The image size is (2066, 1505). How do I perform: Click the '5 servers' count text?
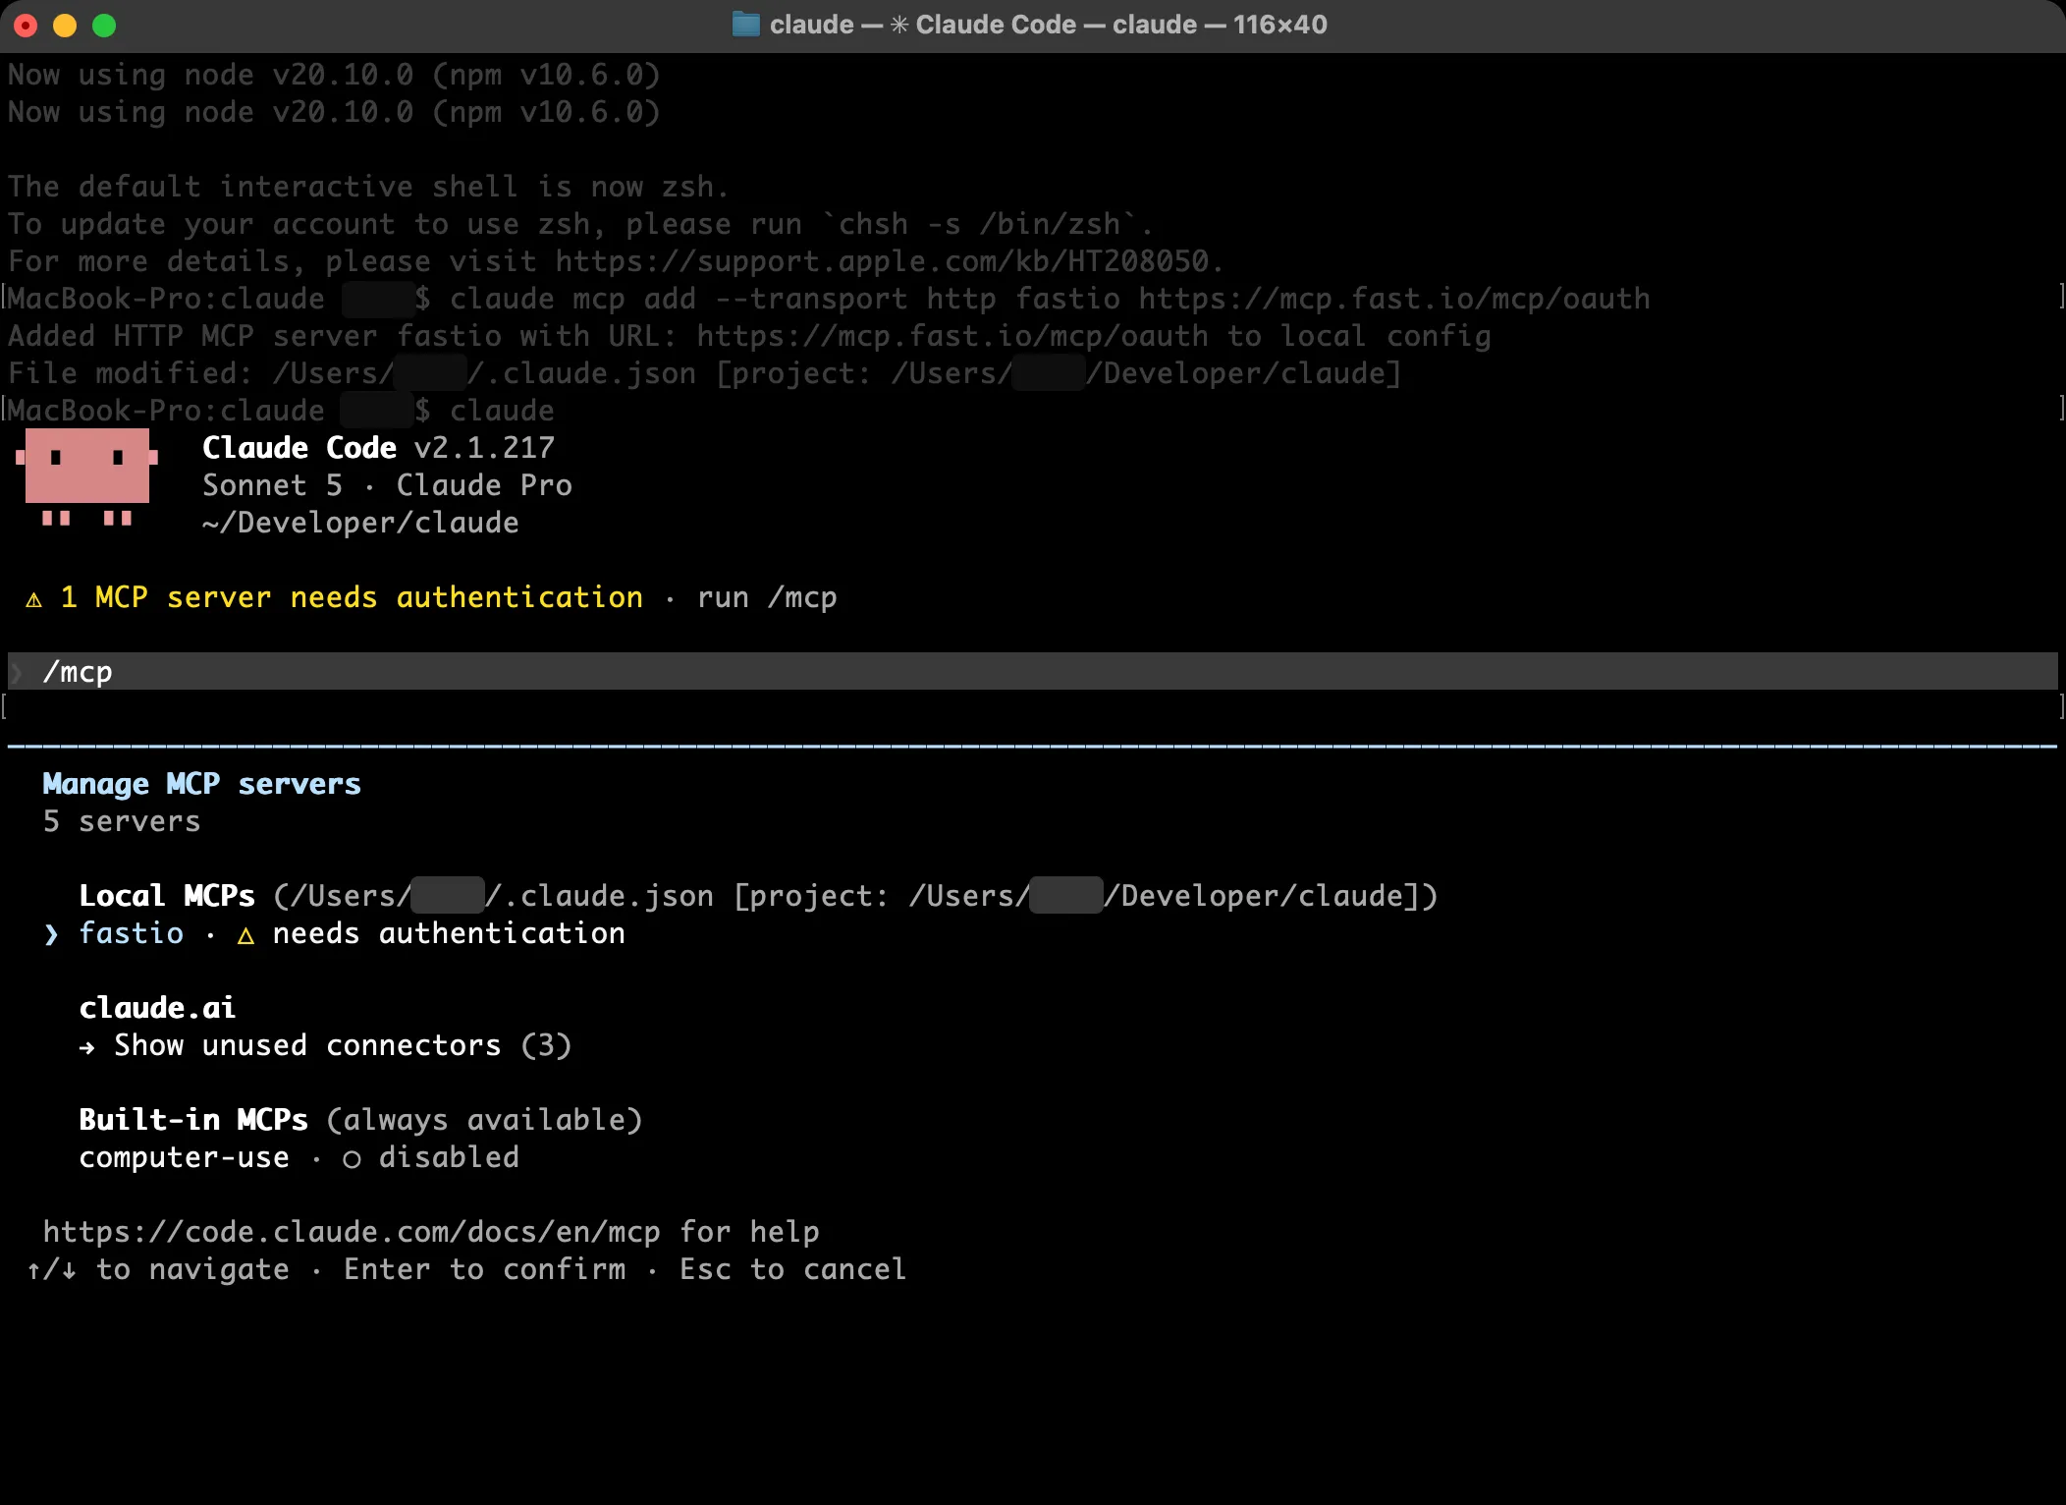click(122, 821)
